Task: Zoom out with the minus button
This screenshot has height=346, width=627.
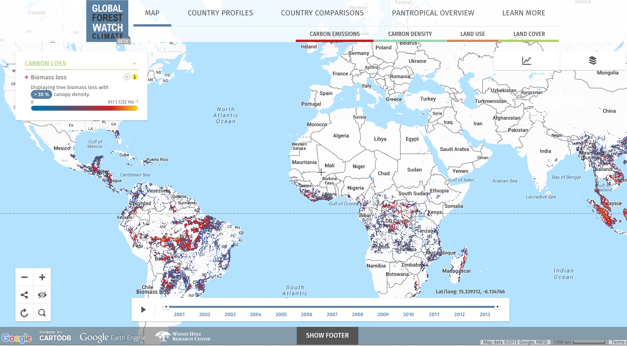Action: pos(24,277)
